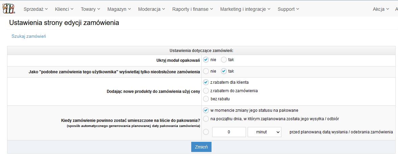Click the numeric input field showing 0
398x156 pixels.
229,132
